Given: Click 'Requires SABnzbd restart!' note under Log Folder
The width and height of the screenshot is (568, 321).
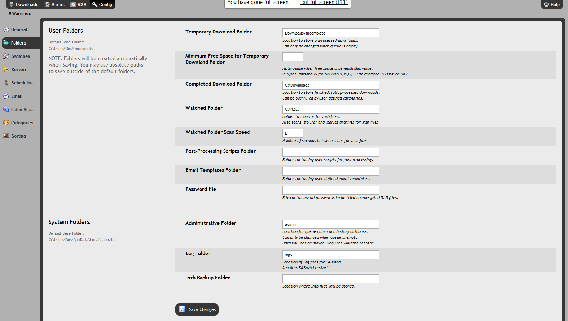Looking at the screenshot, I should coord(306,268).
